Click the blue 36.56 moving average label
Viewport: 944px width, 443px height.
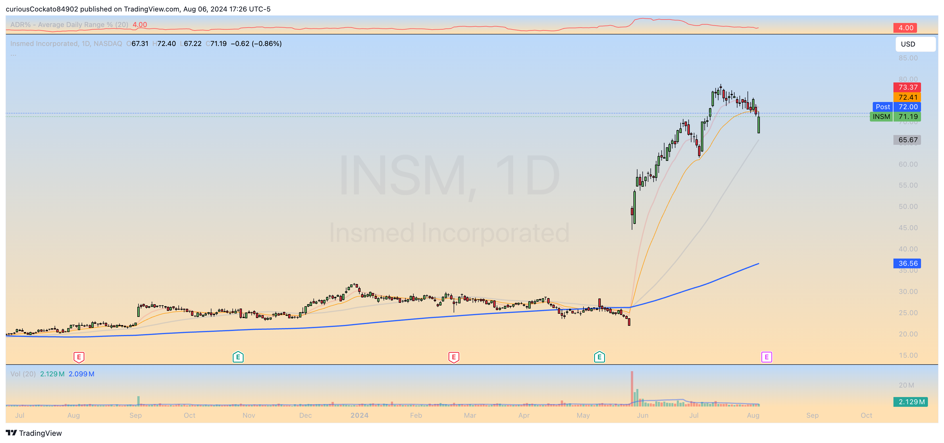[x=907, y=263]
